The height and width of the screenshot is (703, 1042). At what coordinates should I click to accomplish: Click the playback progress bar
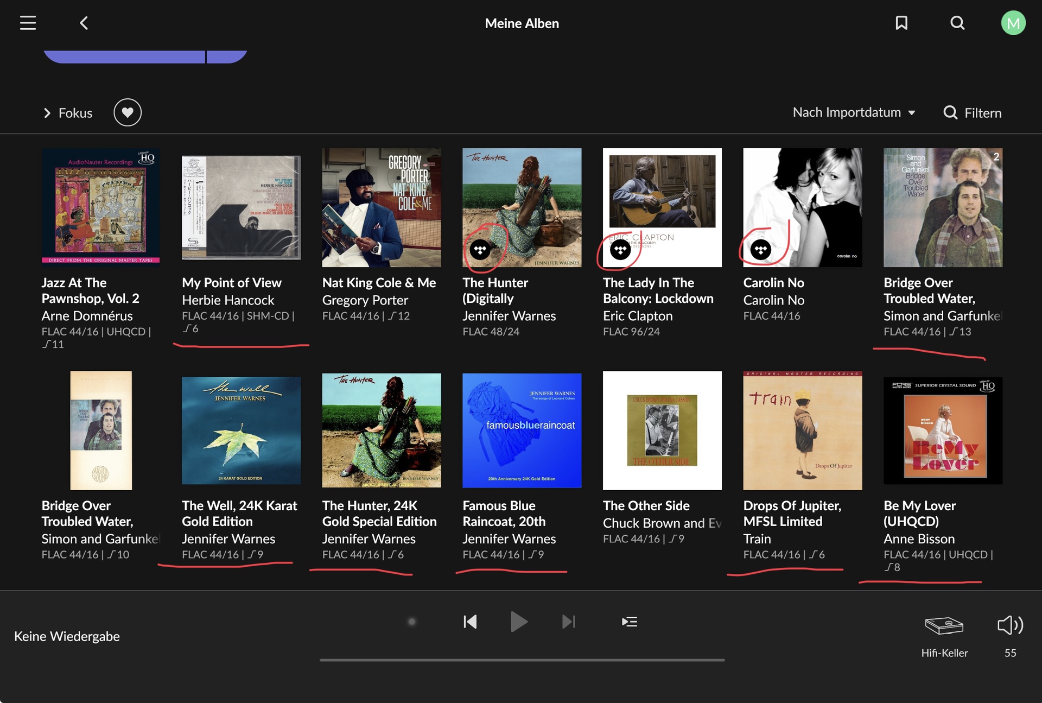click(522, 660)
